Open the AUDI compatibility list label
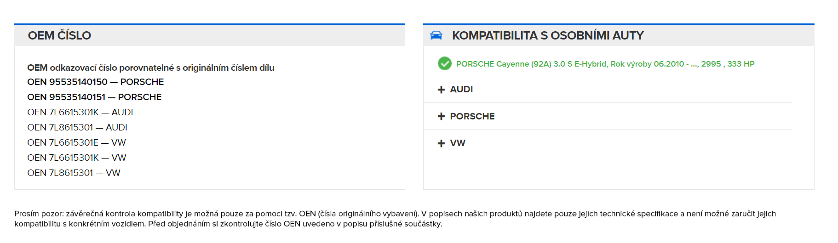 461,90
